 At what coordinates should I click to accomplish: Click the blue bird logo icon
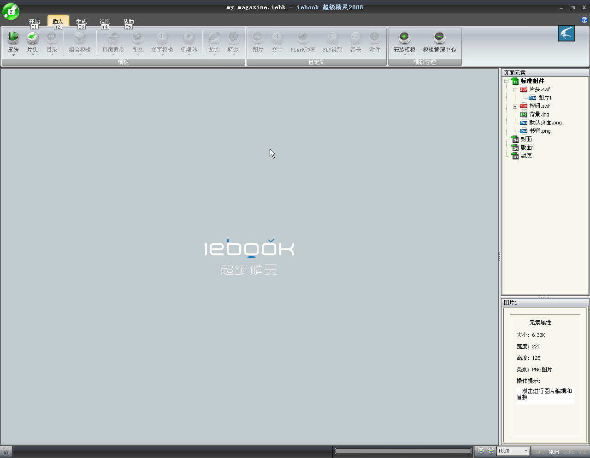click(x=566, y=33)
